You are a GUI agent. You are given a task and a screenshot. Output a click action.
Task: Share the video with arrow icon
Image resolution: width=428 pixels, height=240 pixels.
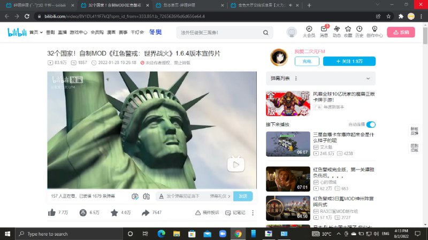click(146, 212)
